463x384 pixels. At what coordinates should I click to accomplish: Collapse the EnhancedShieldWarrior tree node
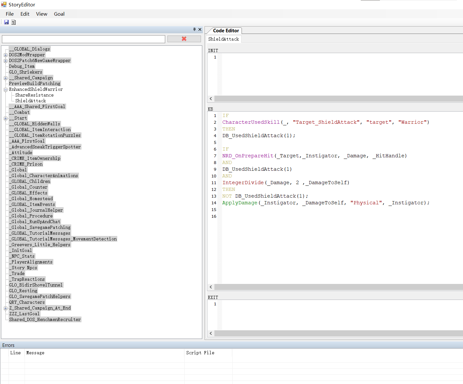[5, 90]
